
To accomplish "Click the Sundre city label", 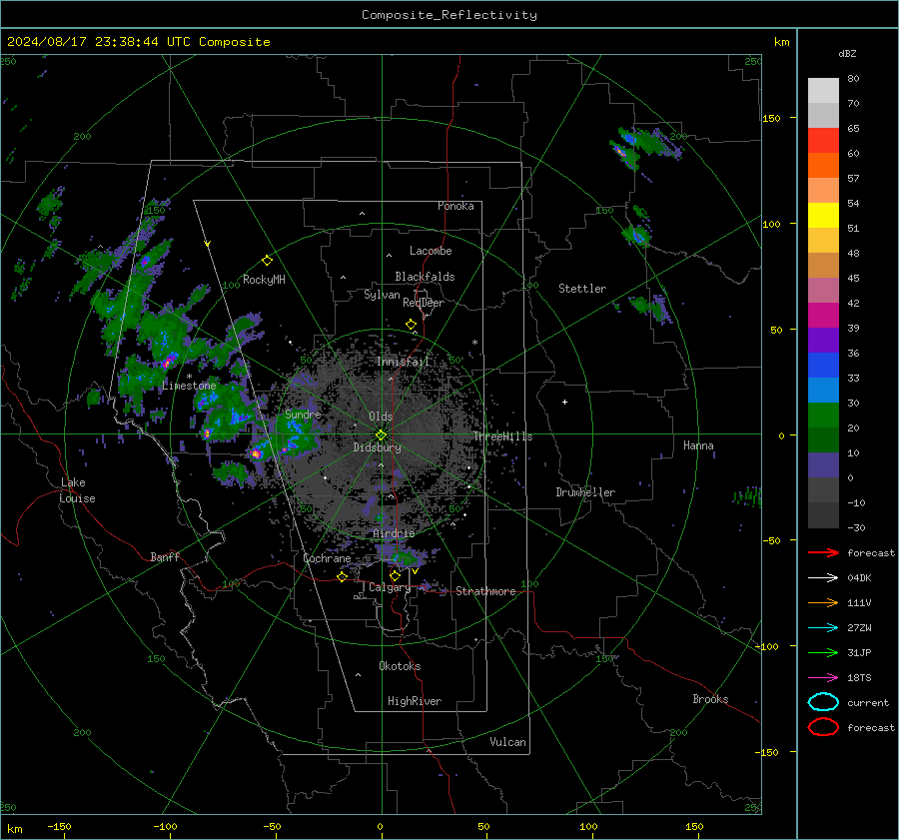I will tap(303, 414).
